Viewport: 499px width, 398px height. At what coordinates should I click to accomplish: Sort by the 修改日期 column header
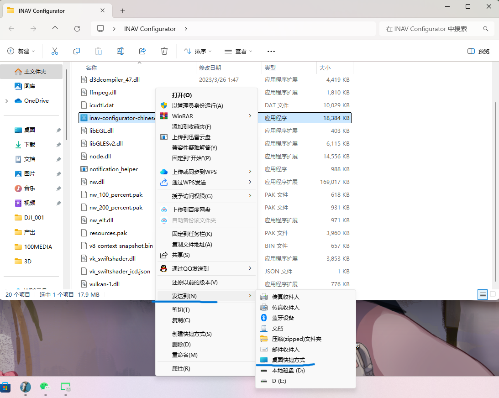coord(228,68)
